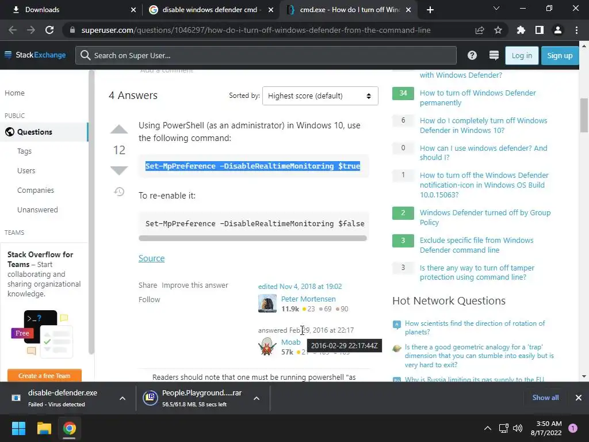This screenshot has height=442, width=589.
Task: Open Tags in the sidebar
Action: coord(24,151)
